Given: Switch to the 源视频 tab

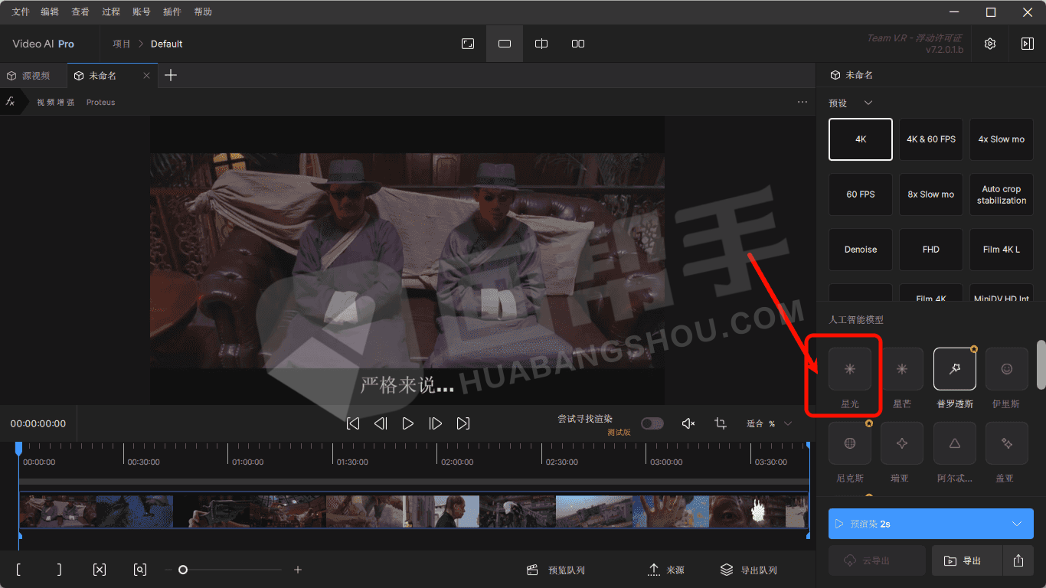Looking at the screenshot, I should coord(29,76).
